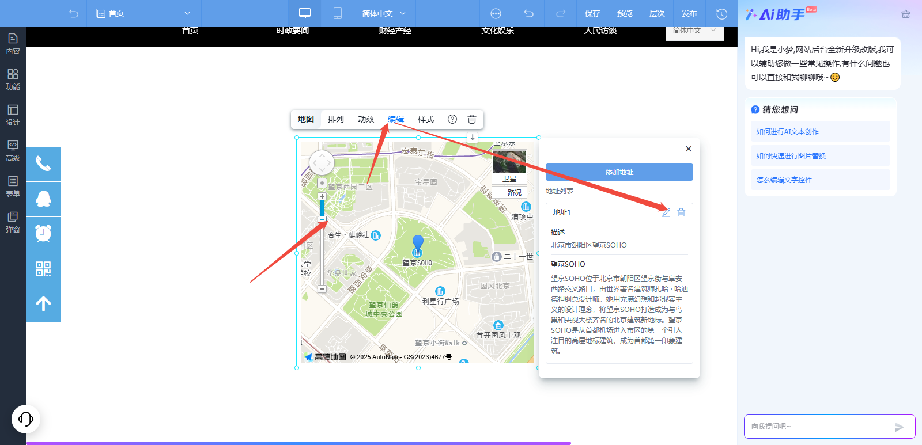Screen dimensions: 922x445
Task: Open suggestion 如何进行AI文本创作
Action: pos(821,131)
